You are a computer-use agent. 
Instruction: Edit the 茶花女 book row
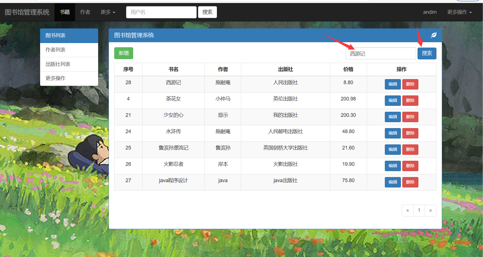393,100
